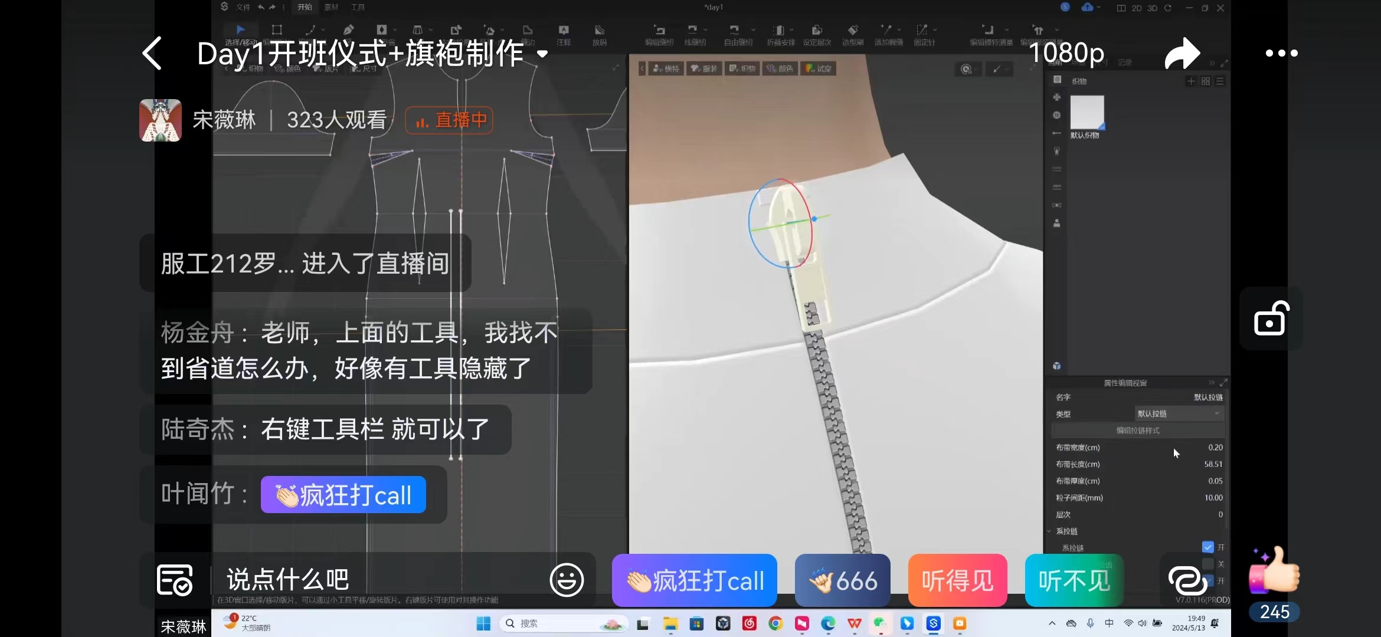Viewport: 1381px width, 637px height.
Task: Tap the screen lock icon
Action: pyautogui.click(x=1271, y=318)
